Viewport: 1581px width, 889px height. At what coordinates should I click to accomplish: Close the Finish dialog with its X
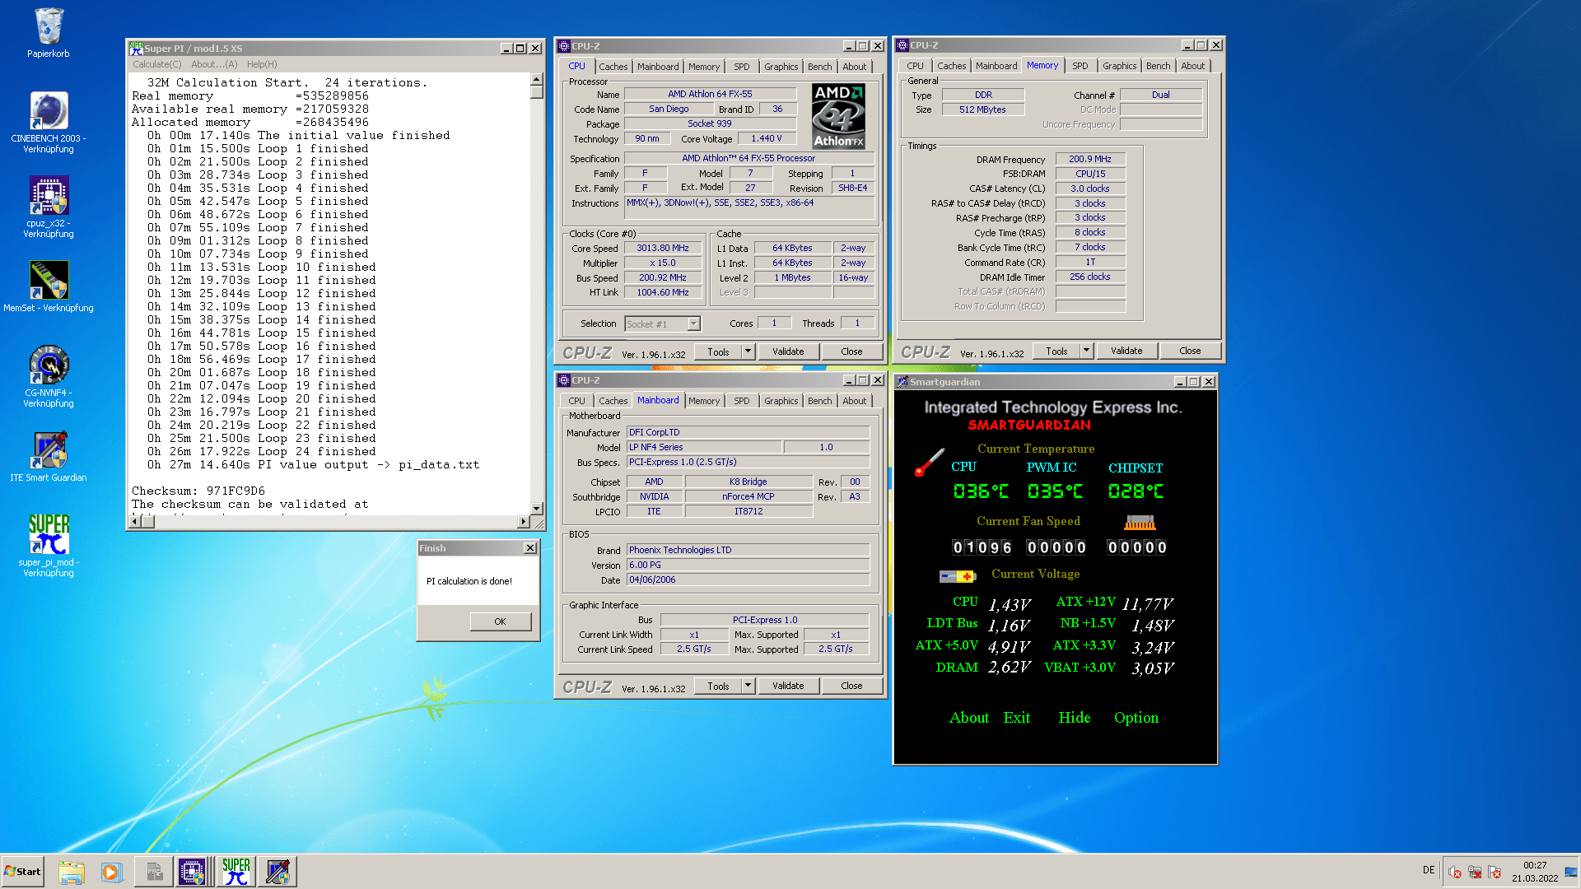[529, 548]
